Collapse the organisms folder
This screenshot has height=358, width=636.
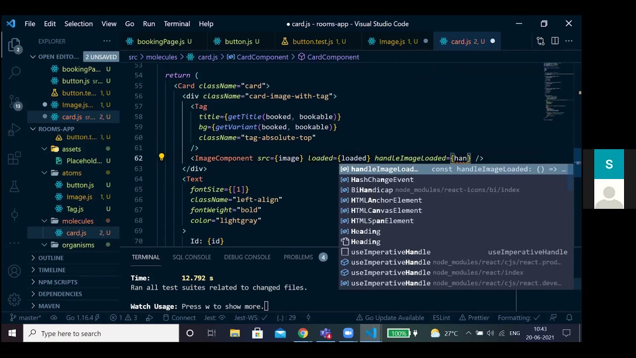pos(44,245)
